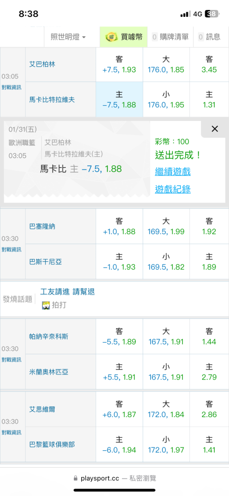The height and width of the screenshot is (496, 229).
Task: Tap the lock icon beside playsport.cc
Action: click(75, 478)
